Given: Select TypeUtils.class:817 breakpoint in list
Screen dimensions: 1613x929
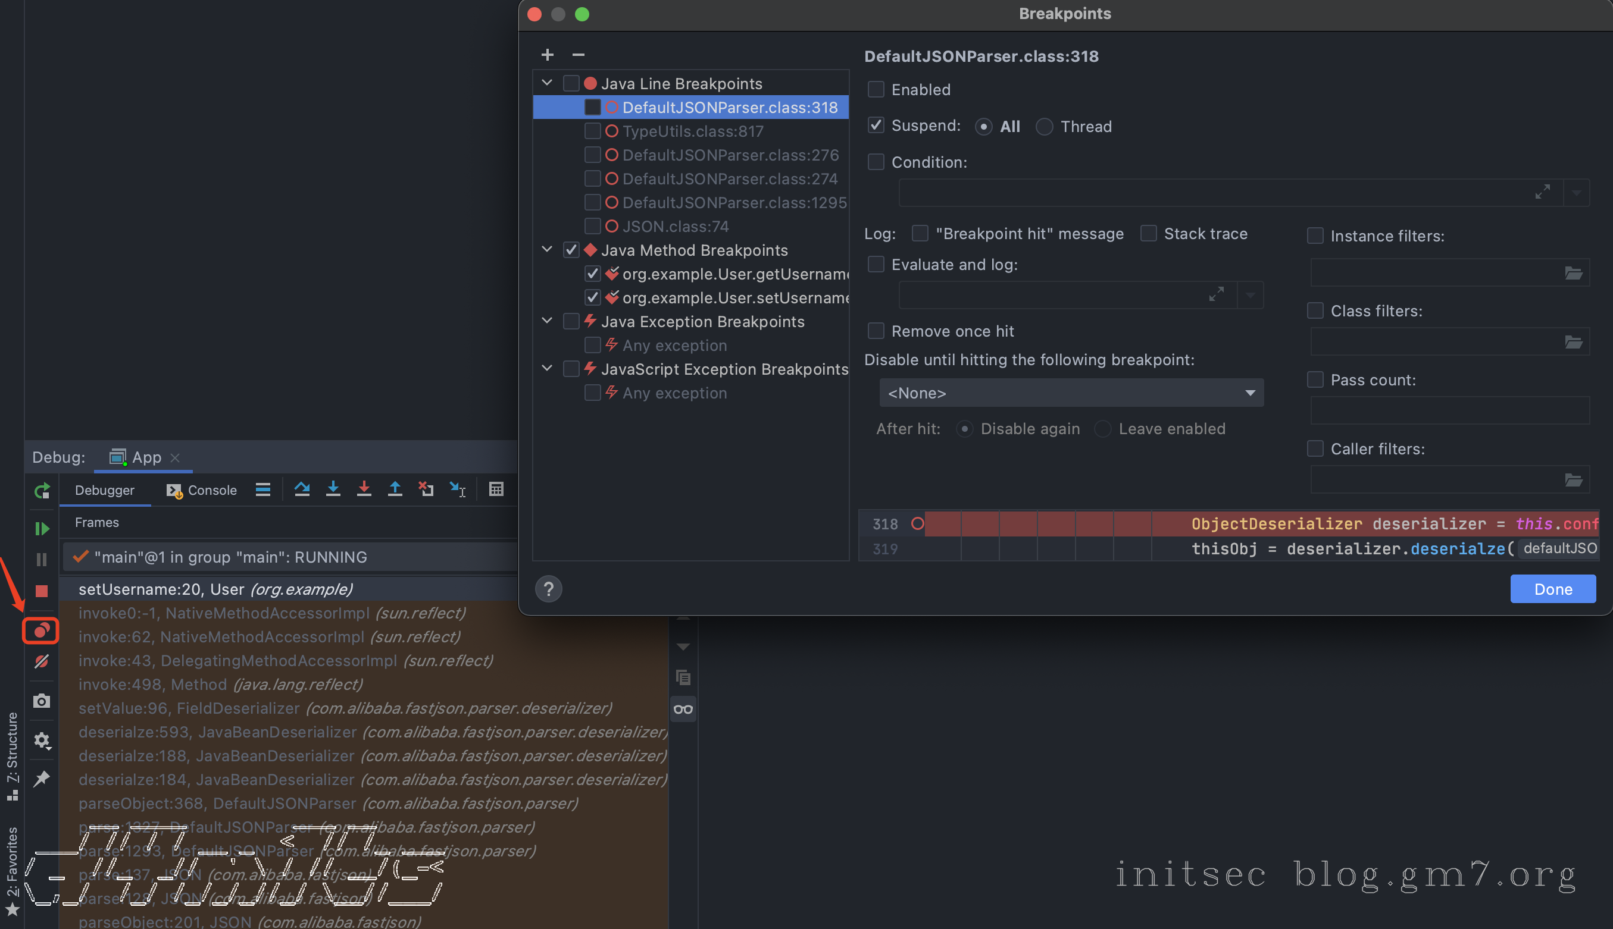Looking at the screenshot, I should [692, 131].
